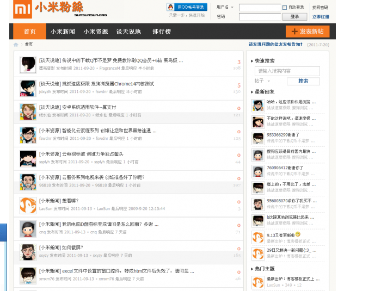Click the 请输入搜索内容 search box

287,71
